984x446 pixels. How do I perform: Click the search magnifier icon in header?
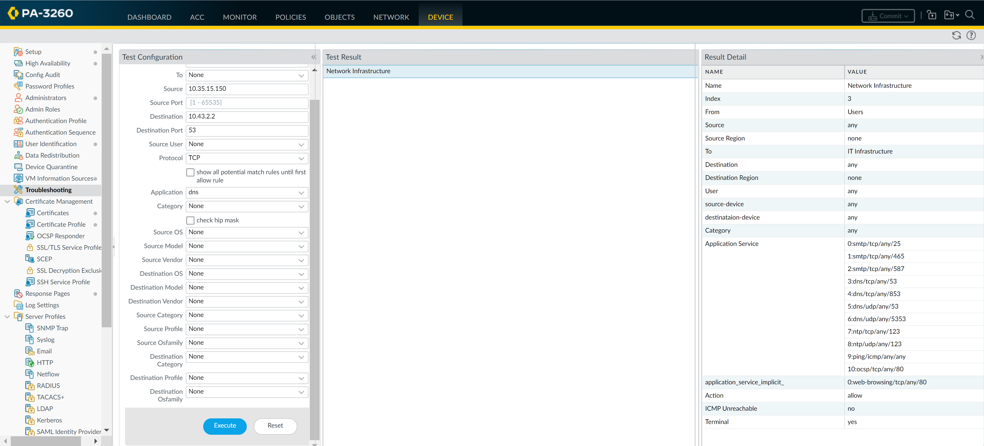(969, 15)
